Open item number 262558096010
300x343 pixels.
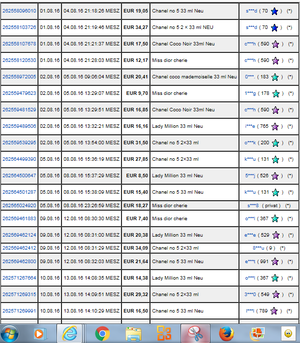coord(19,10)
